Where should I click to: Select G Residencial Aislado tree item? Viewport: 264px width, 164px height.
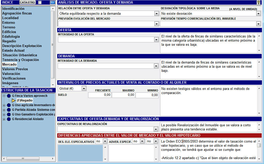coord(28,119)
